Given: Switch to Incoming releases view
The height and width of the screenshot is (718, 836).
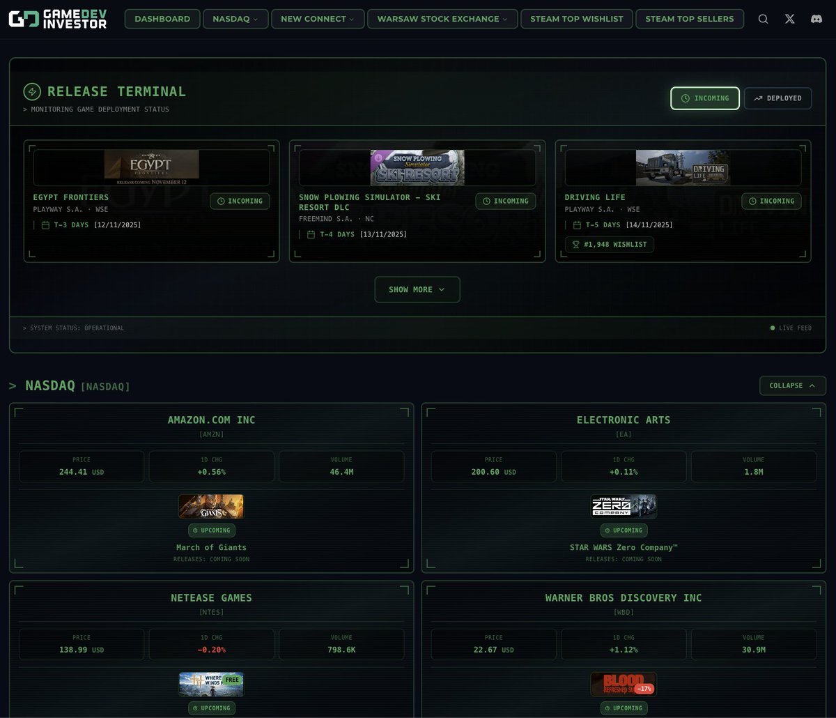Looking at the screenshot, I should click(x=705, y=98).
